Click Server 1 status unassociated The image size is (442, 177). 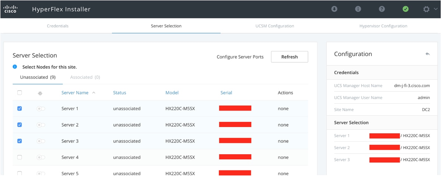click(x=127, y=109)
